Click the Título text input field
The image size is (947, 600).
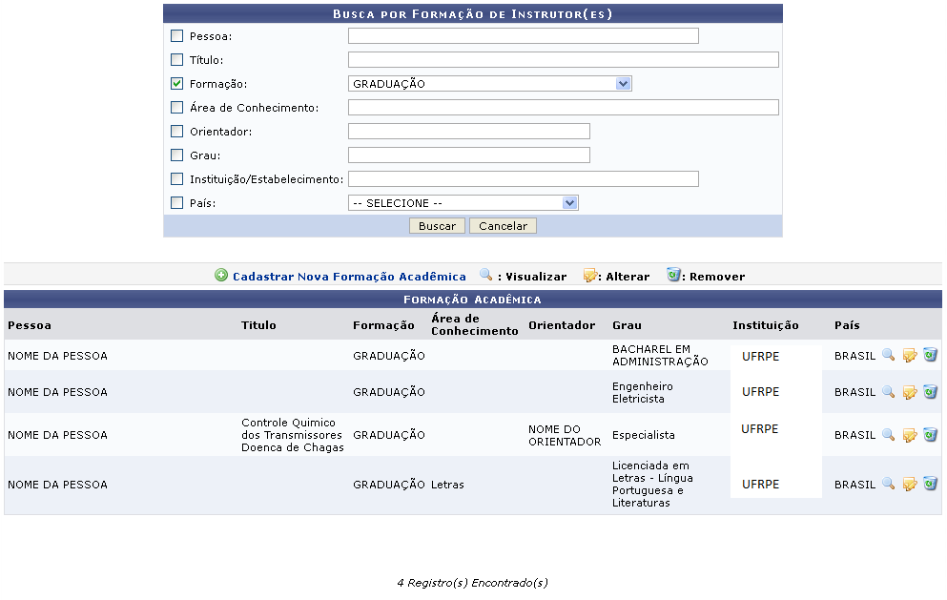pyautogui.click(x=563, y=60)
